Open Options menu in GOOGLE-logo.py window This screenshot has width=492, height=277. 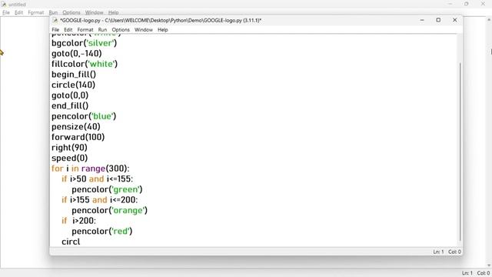point(121,30)
